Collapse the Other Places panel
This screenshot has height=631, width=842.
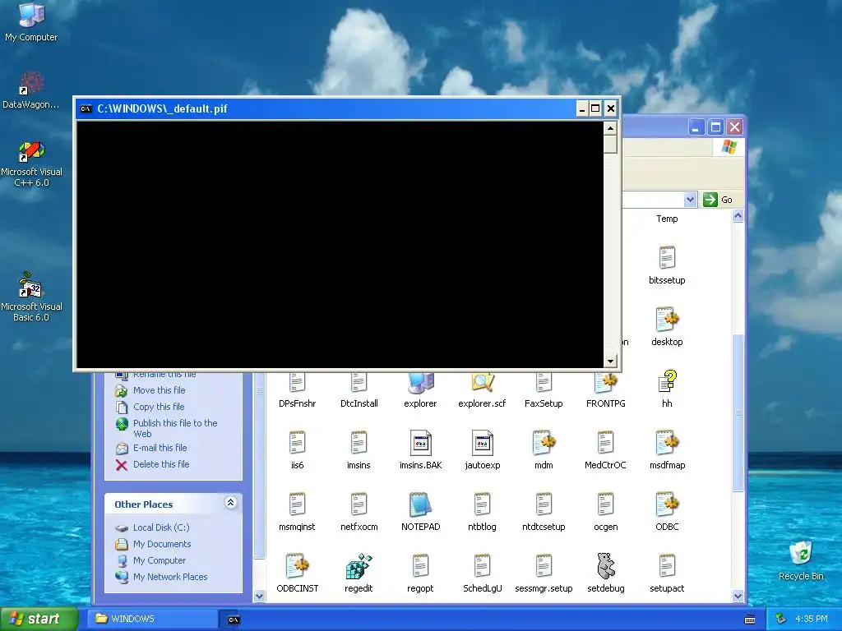pyautogui.click(x=230, y=503)
